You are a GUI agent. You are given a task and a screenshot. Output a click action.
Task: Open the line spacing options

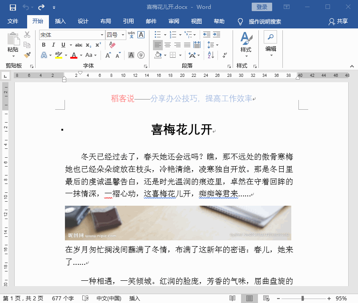(x=213, y=45)
